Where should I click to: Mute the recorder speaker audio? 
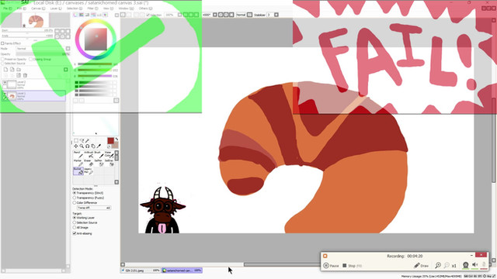474,265
